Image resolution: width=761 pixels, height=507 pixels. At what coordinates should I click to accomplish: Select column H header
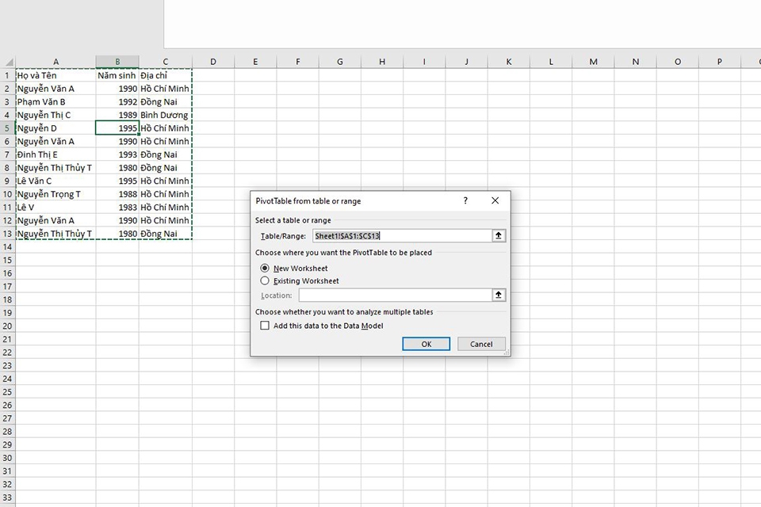(382, 62)
